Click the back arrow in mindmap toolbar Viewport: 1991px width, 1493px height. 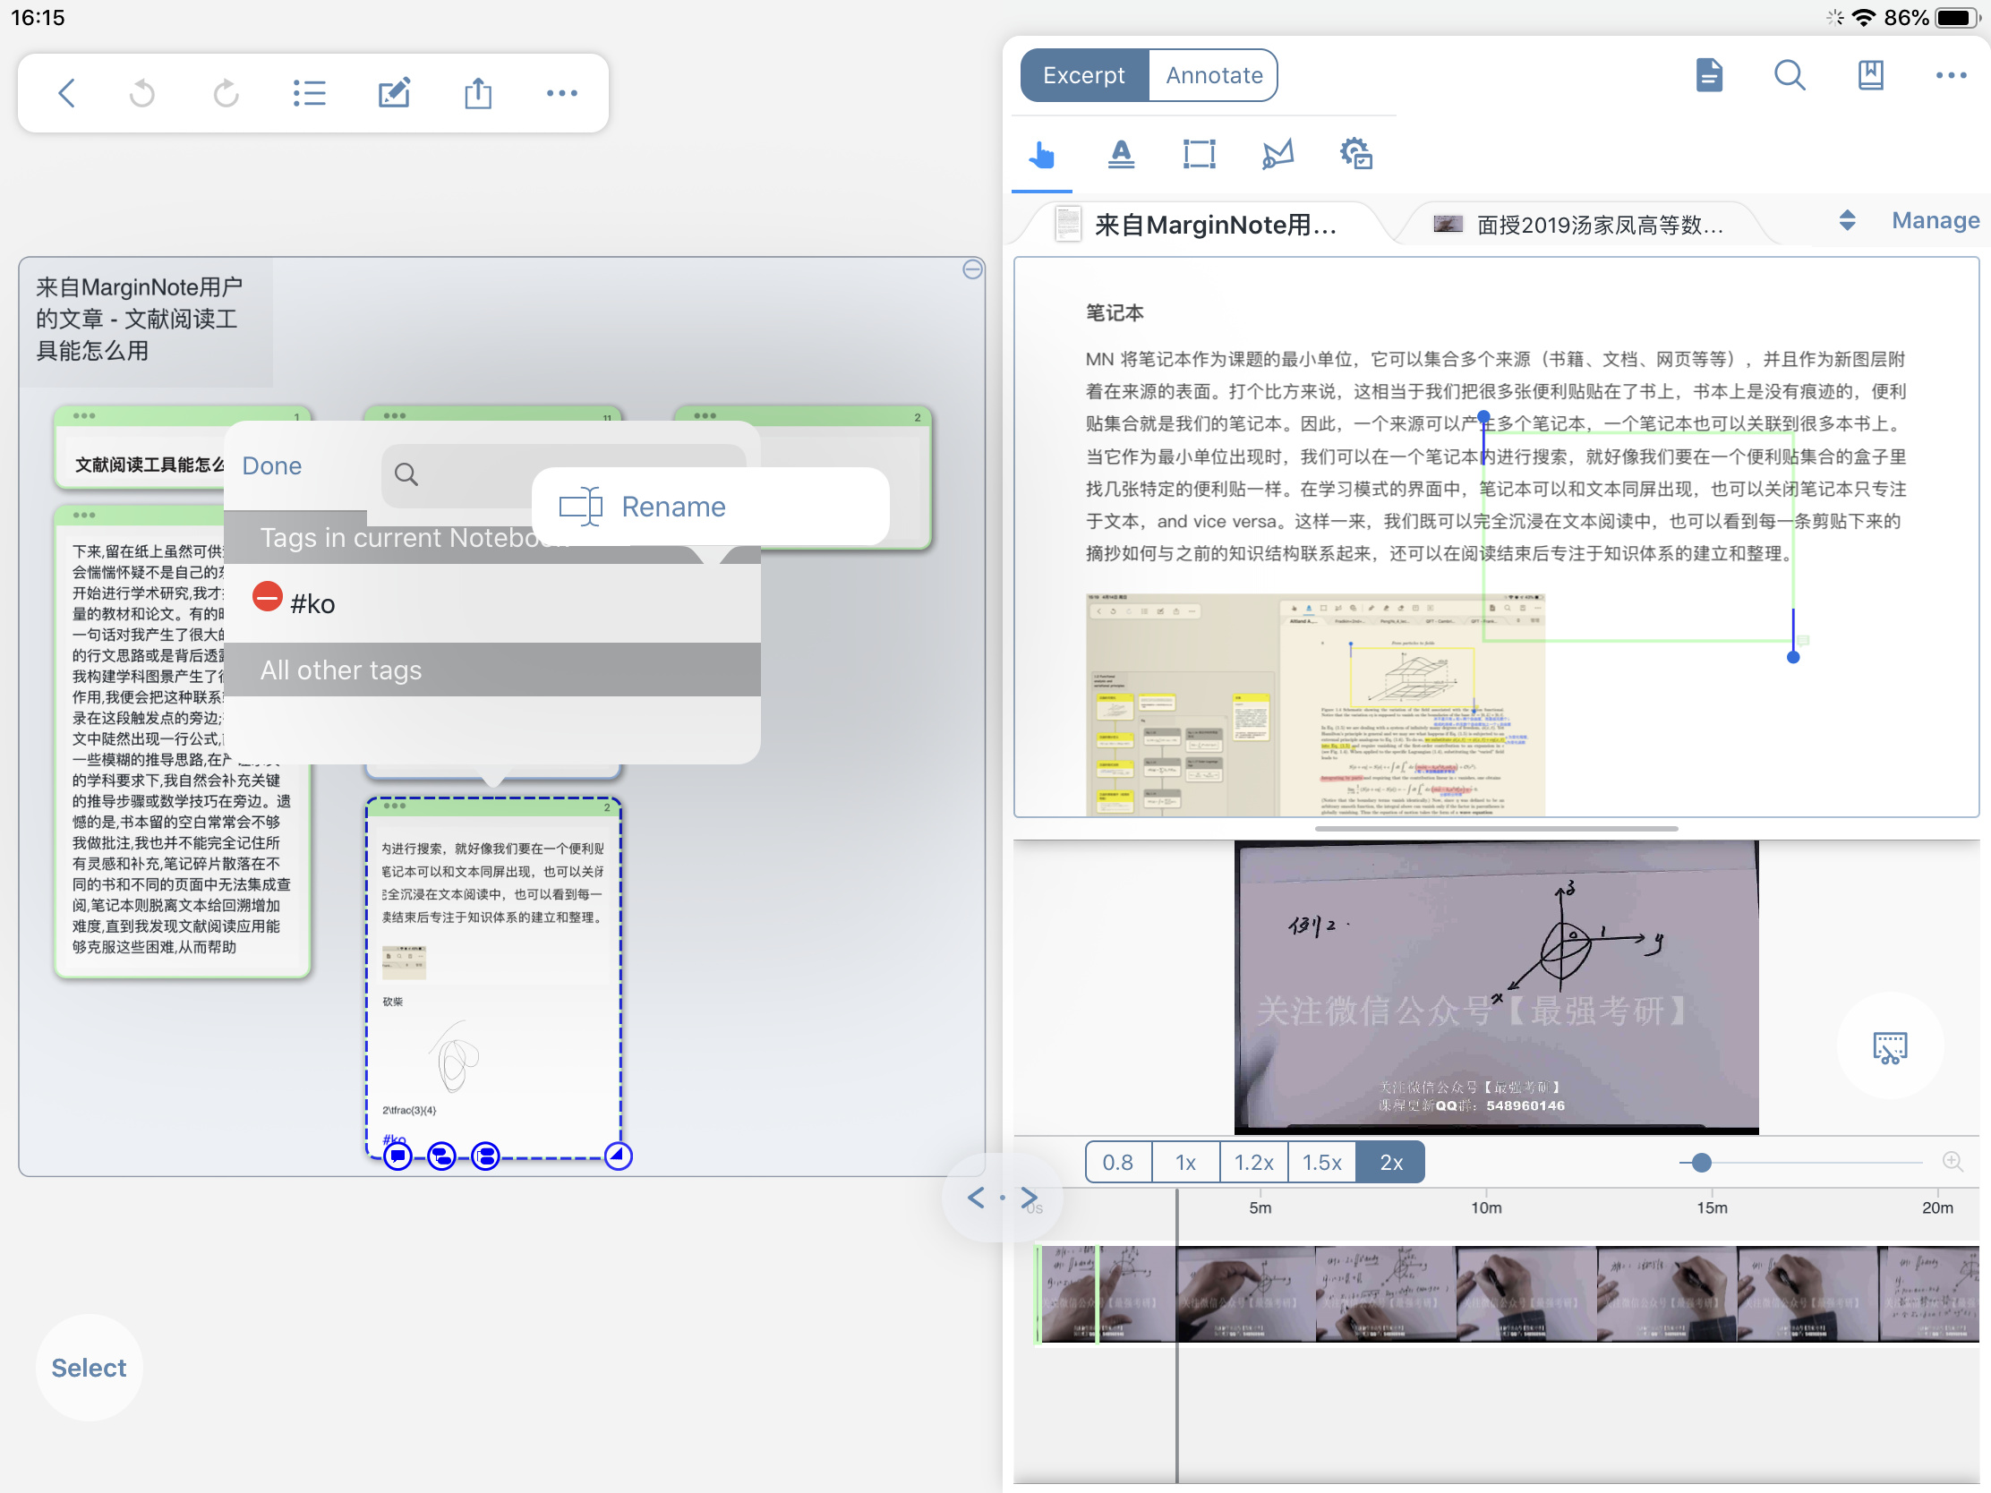66,93
